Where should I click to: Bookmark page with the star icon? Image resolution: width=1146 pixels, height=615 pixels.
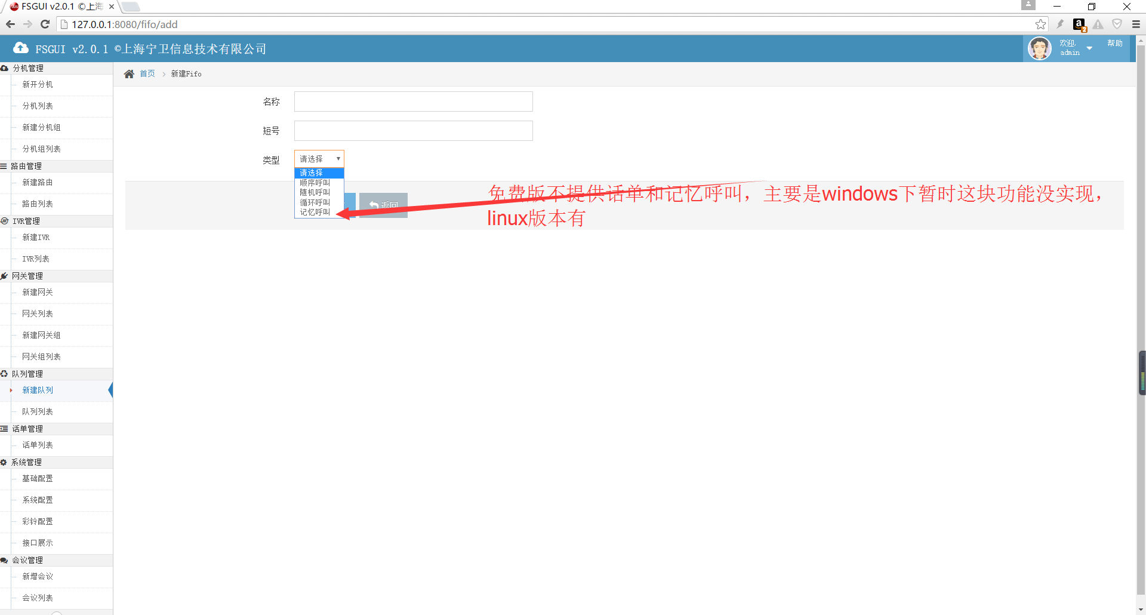(1040, 24)
